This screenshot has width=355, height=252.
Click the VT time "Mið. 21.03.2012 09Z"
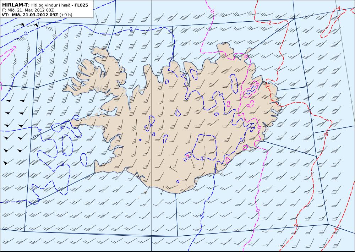coord(34,15)
